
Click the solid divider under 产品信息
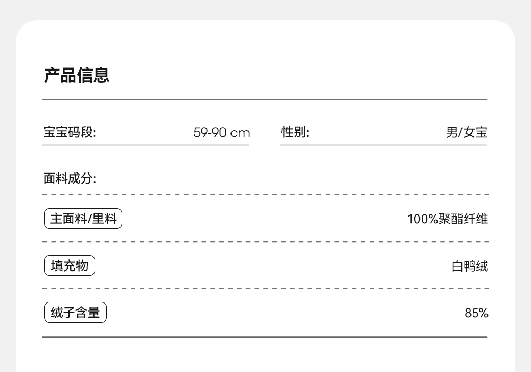click(264, 99)
